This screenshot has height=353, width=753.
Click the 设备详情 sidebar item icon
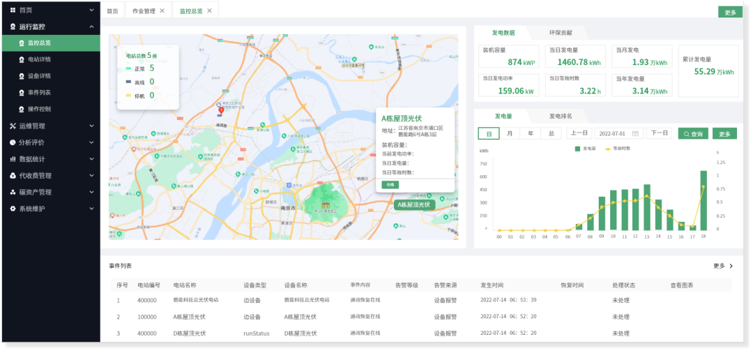pos(22,76)
